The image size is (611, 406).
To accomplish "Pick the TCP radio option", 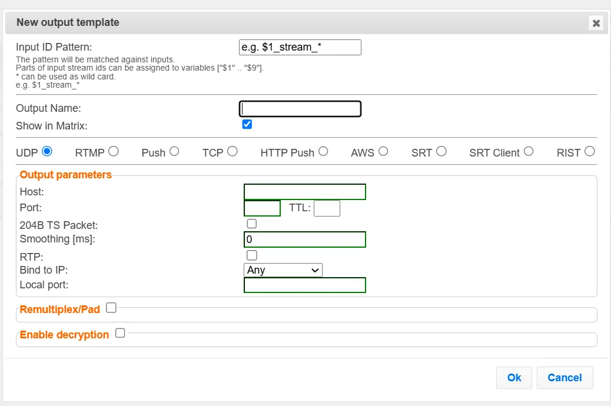I will click(x=233, y=151).
